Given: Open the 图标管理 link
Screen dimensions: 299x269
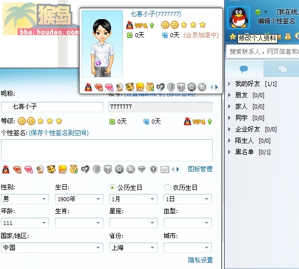Looking at the screenshot, I should click(x=200, y=169).
